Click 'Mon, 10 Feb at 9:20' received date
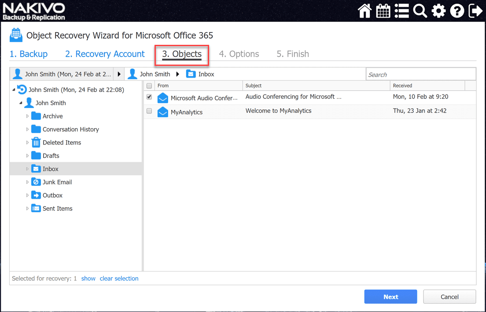The height and width of the screenshot is (312, 486). 420,97
